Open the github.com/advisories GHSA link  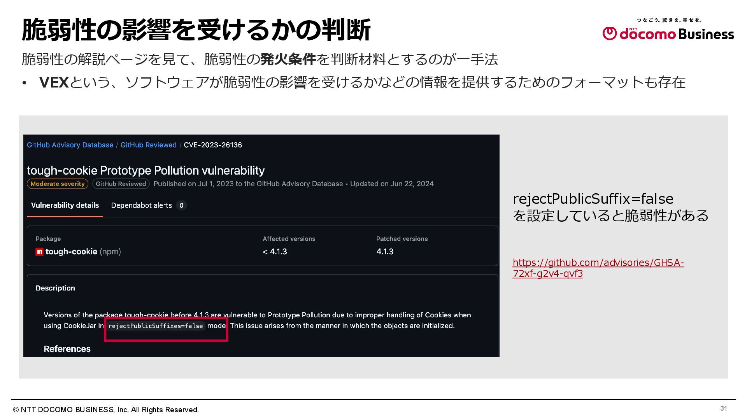(598, 268)
